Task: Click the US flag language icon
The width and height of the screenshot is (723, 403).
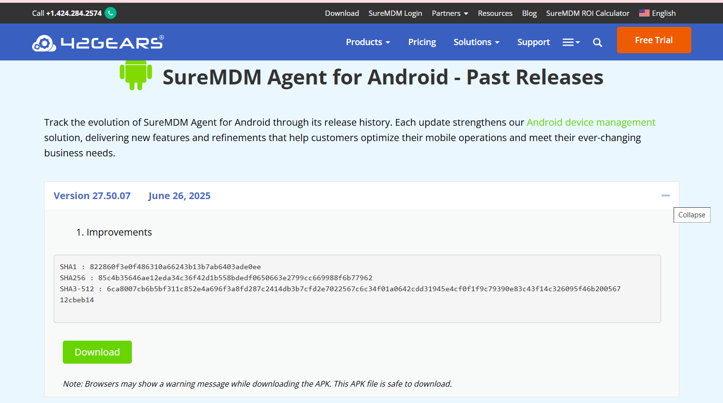Action: [x=644, y=13]
